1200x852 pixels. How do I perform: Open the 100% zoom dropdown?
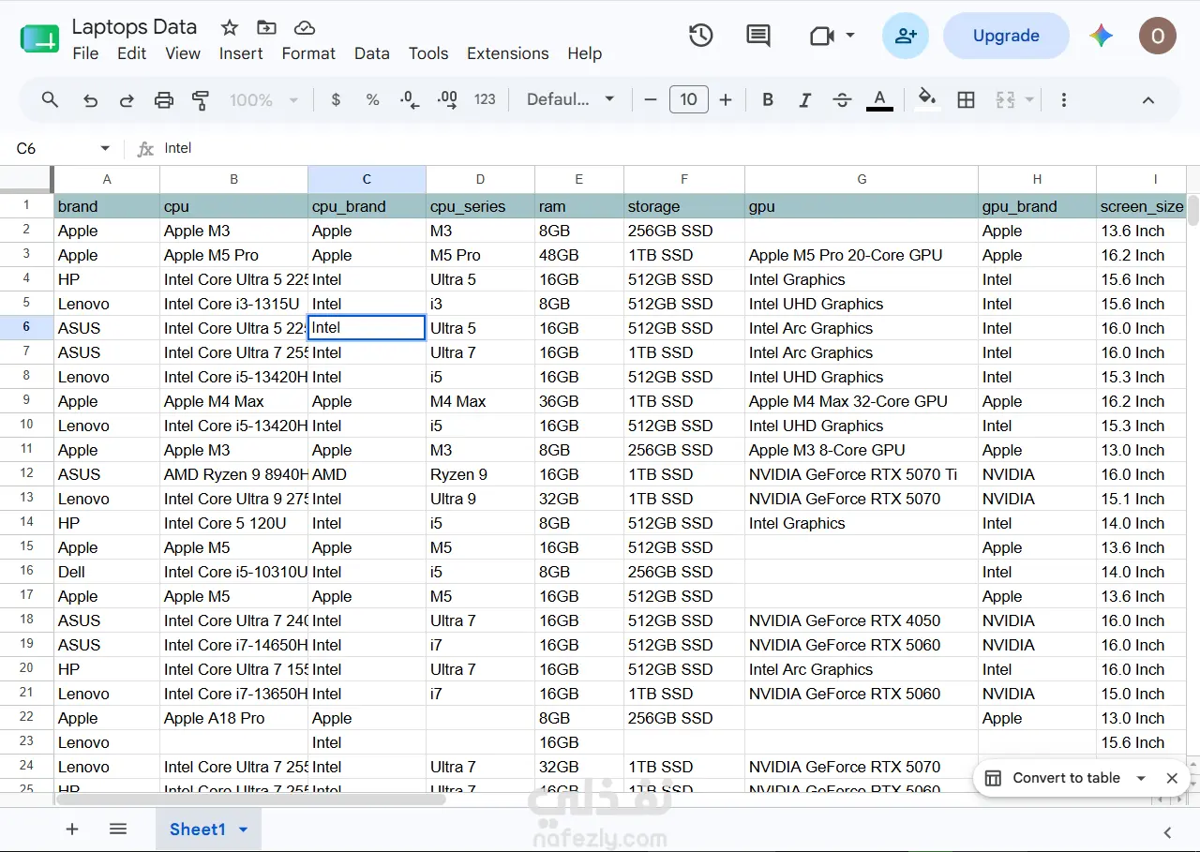[264, 99]
